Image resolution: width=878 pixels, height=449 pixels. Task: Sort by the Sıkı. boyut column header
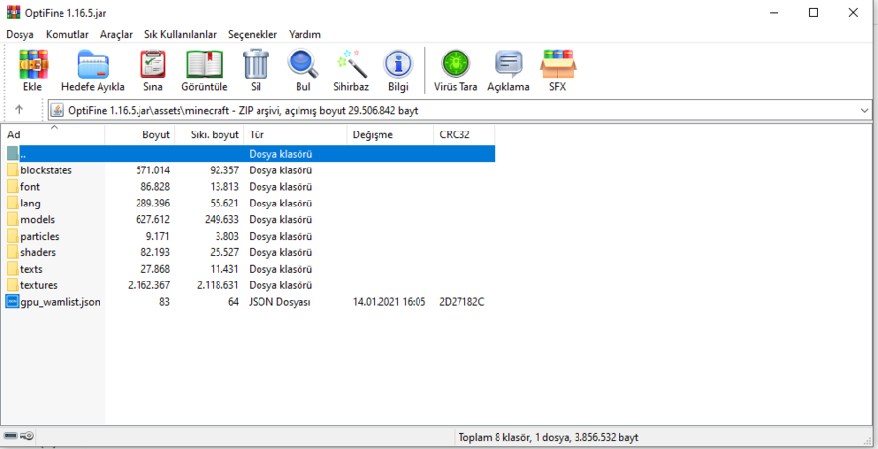click(x=209, y=134)
